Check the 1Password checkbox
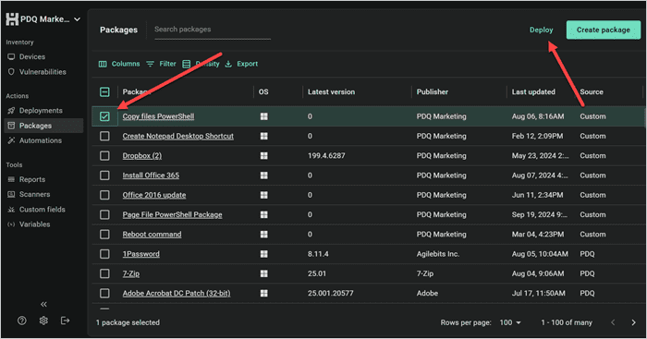Viewport: 647px width, 339px height. pyautogui.click(x=104, y=254)
